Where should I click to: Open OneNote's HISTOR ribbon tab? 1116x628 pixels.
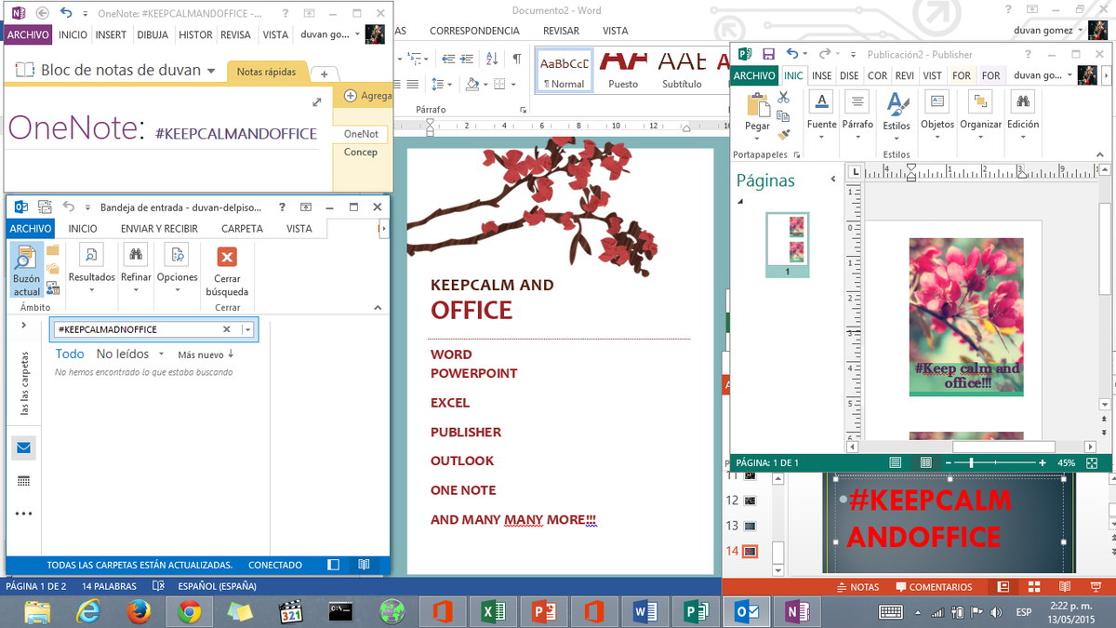tap(195, 35)
